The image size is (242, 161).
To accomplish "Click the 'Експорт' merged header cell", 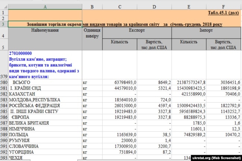I will 137,30.
